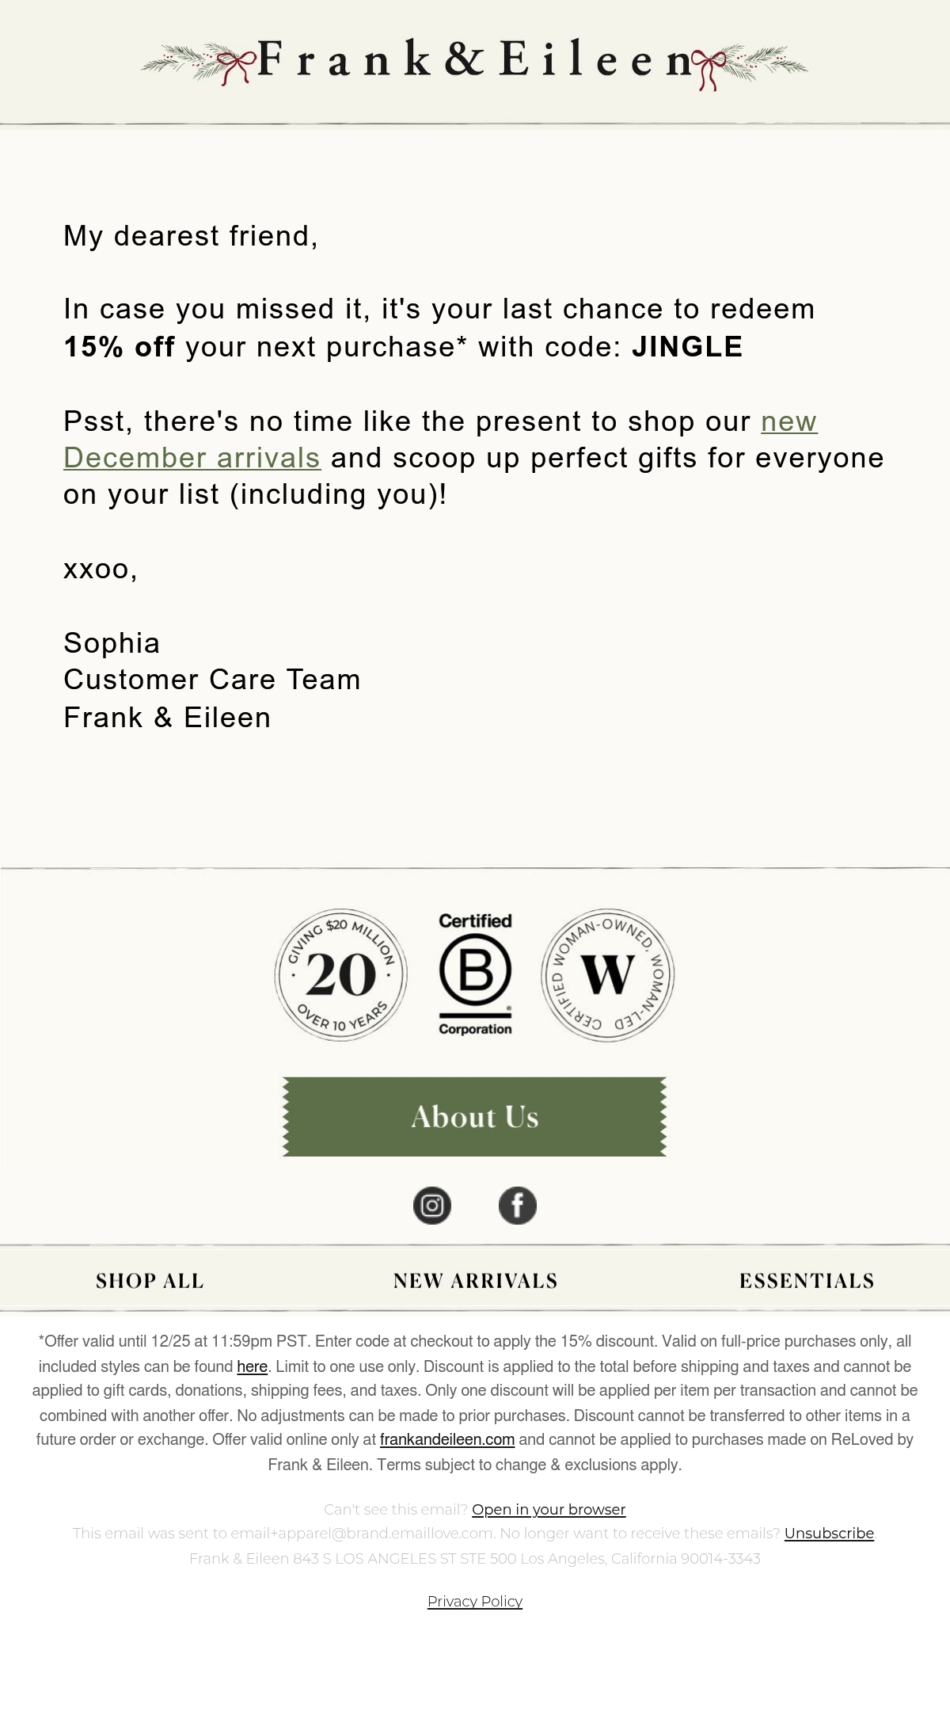Click the Frank & Eileen header logo
The height and width of the screenshot is (1711, 950).
(x=475, y=60)
